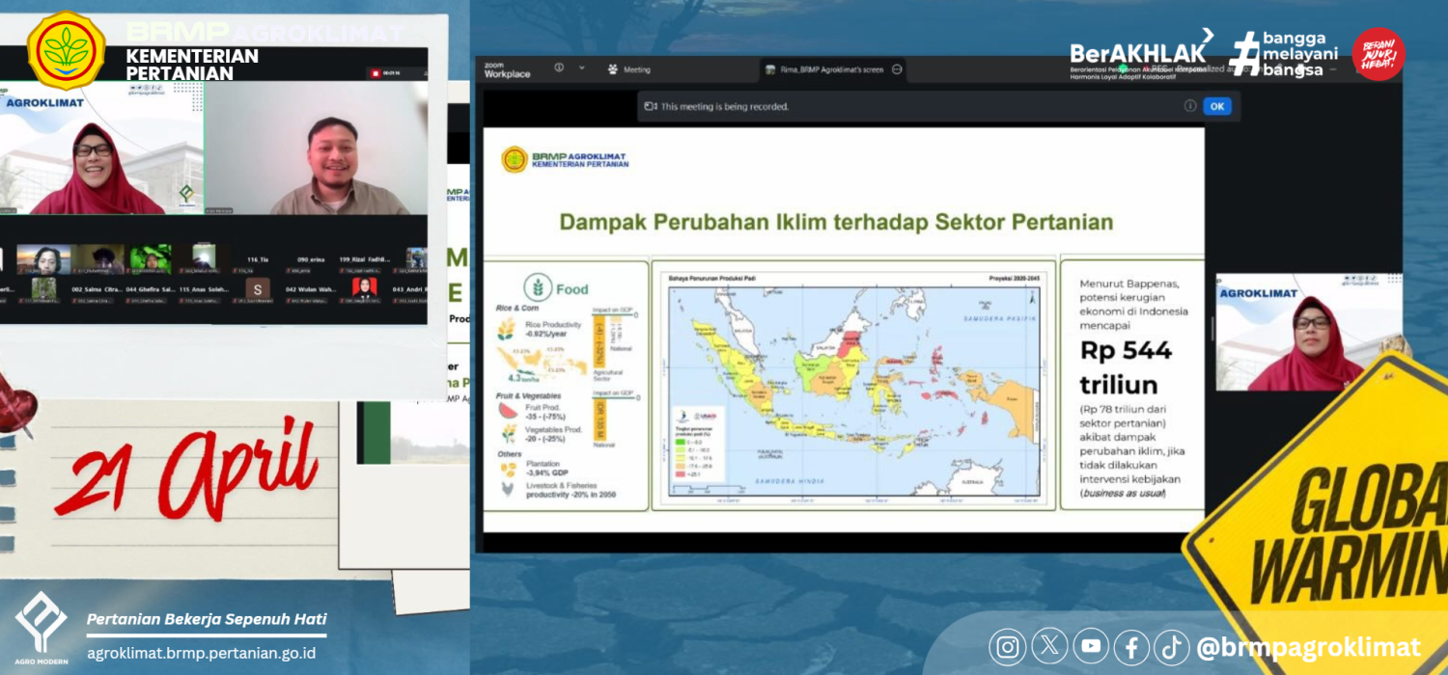Screen dimensions: 1448x675
Task: Click the watermelon icon beside Fruit Prod.
Action: pos(508,410)
